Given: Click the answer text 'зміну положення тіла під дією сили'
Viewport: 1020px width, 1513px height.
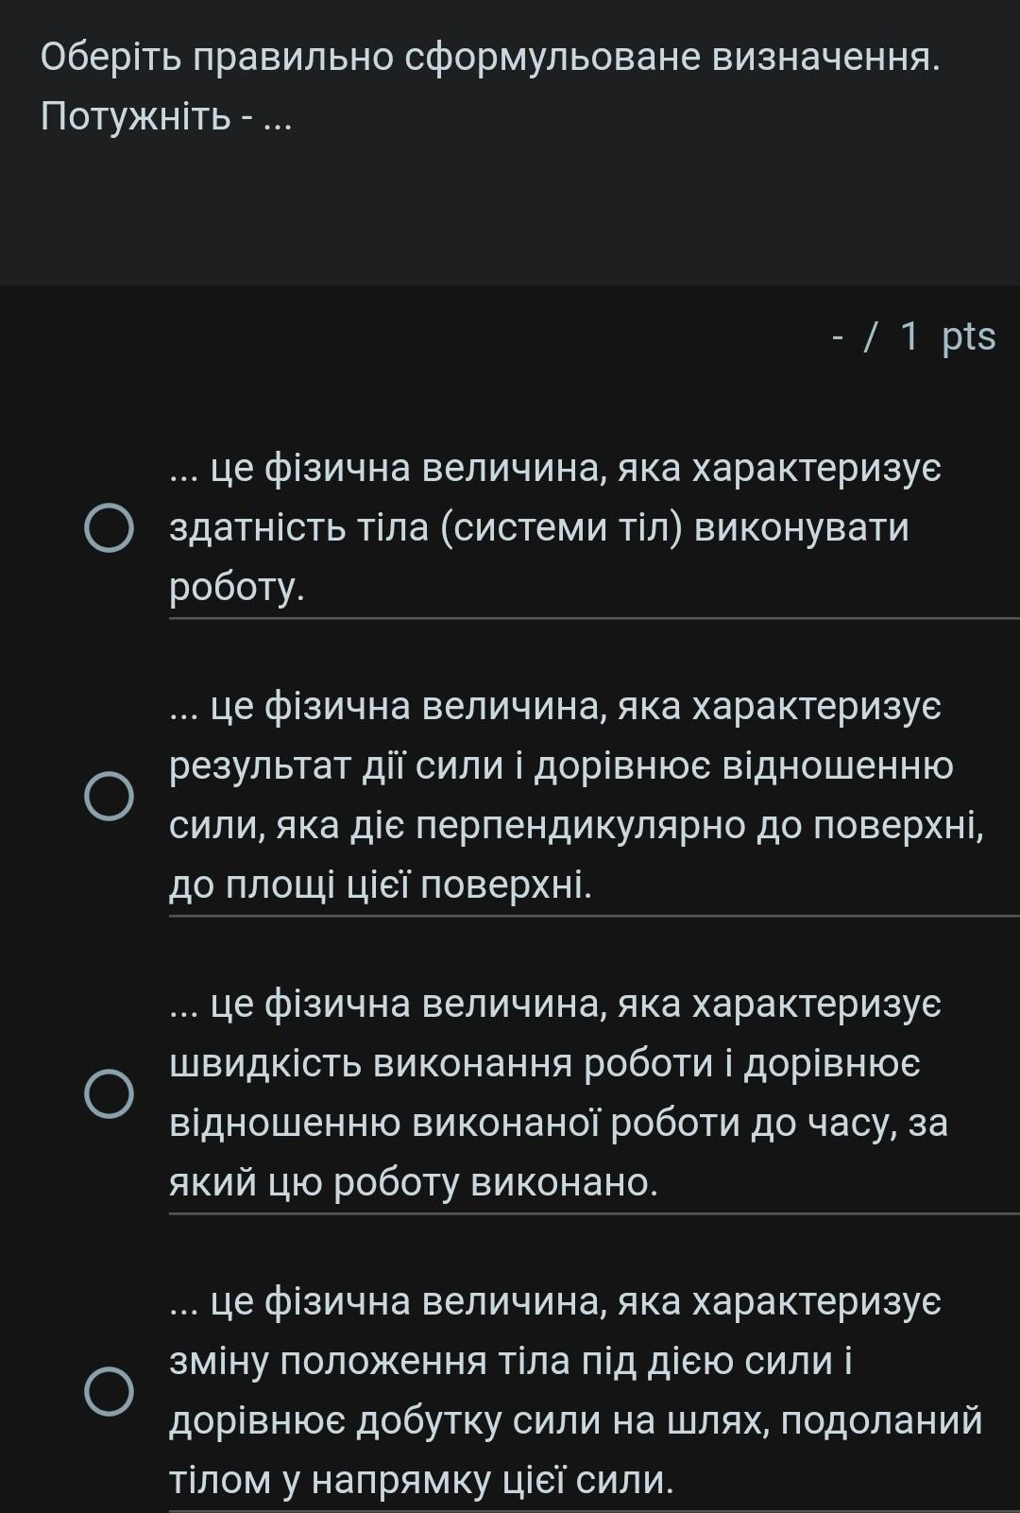Looking at the screenshot, I should pyautogui.click(x=510, y=1361).
